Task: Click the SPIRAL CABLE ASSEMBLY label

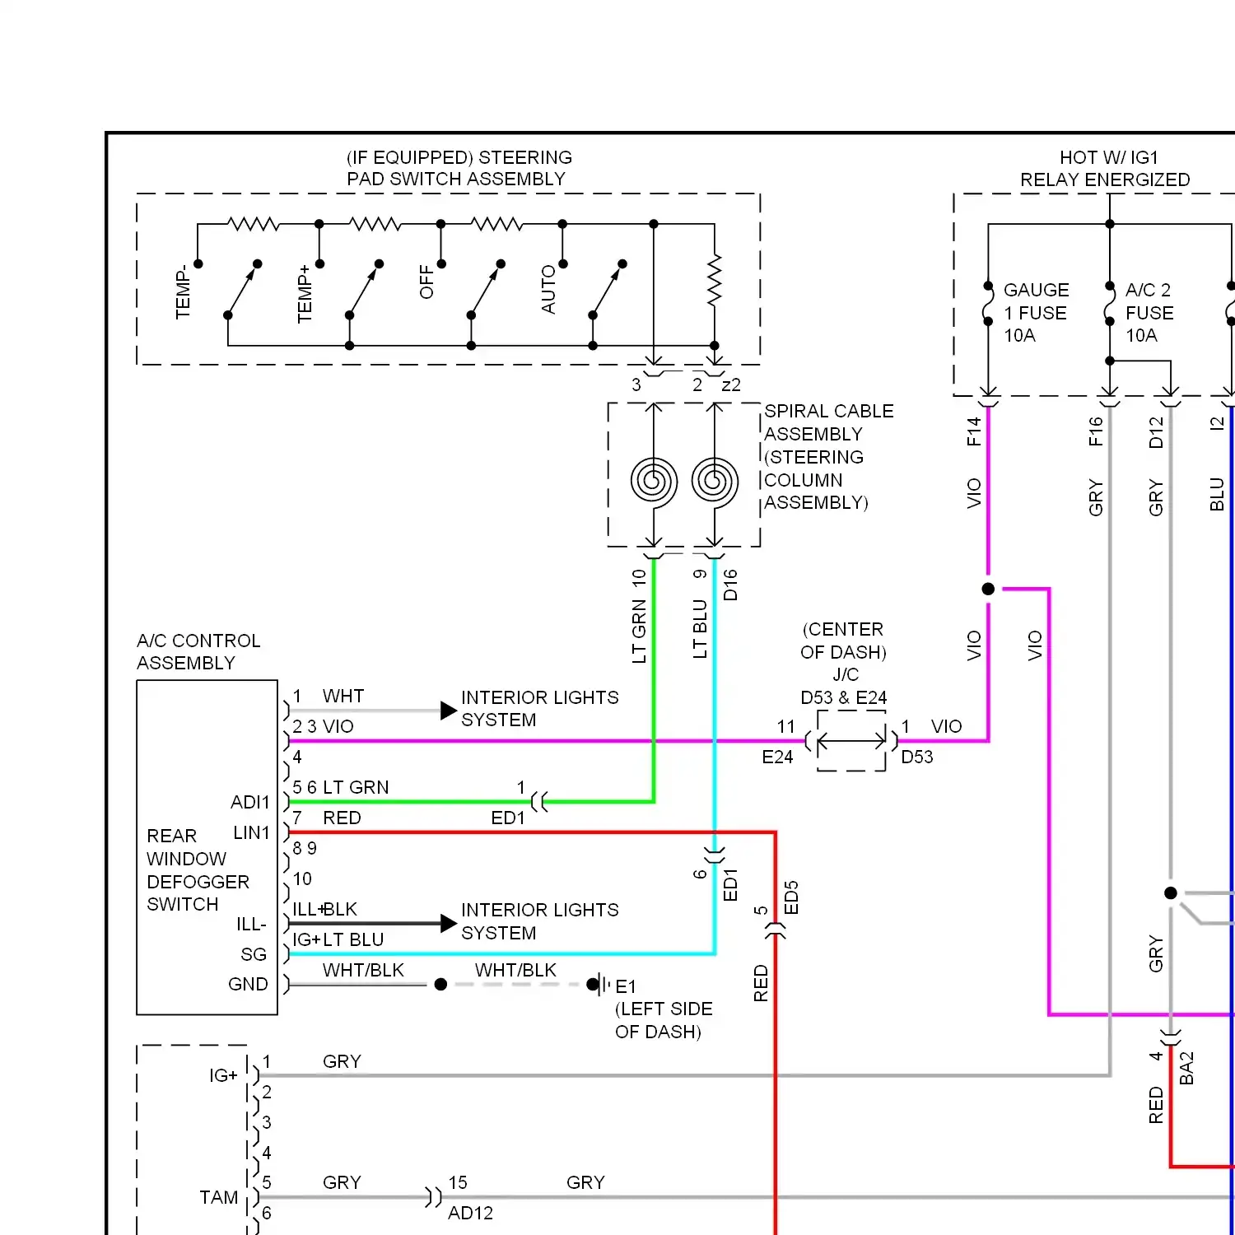Action: pos(828,456)
